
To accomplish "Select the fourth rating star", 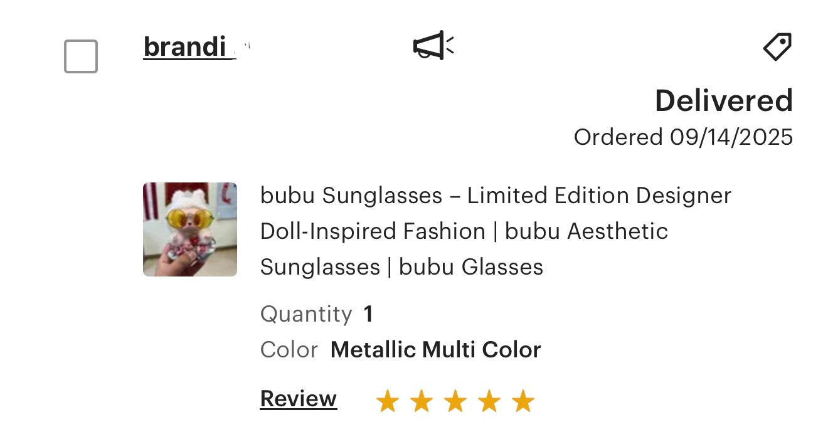I will pyautogui.click(x=489, y=399).
